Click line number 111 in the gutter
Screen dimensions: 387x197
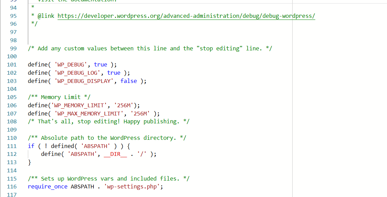(x=12, y=146)
